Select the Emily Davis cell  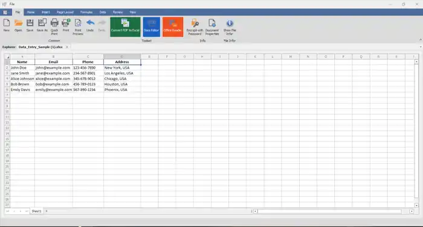point(22,90)
